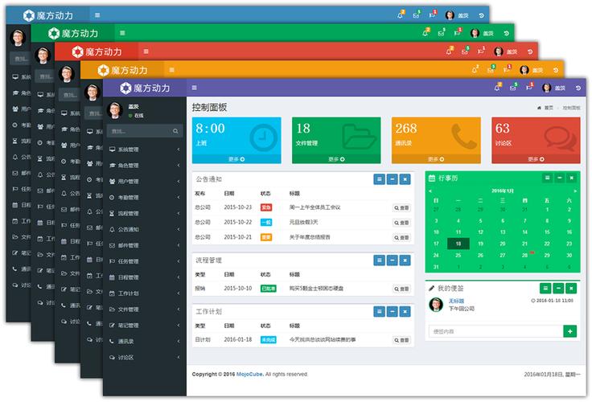Expand the 用户管理 sidebar chevron
Viewport: 592px width, 402px height.
[179, 182]
